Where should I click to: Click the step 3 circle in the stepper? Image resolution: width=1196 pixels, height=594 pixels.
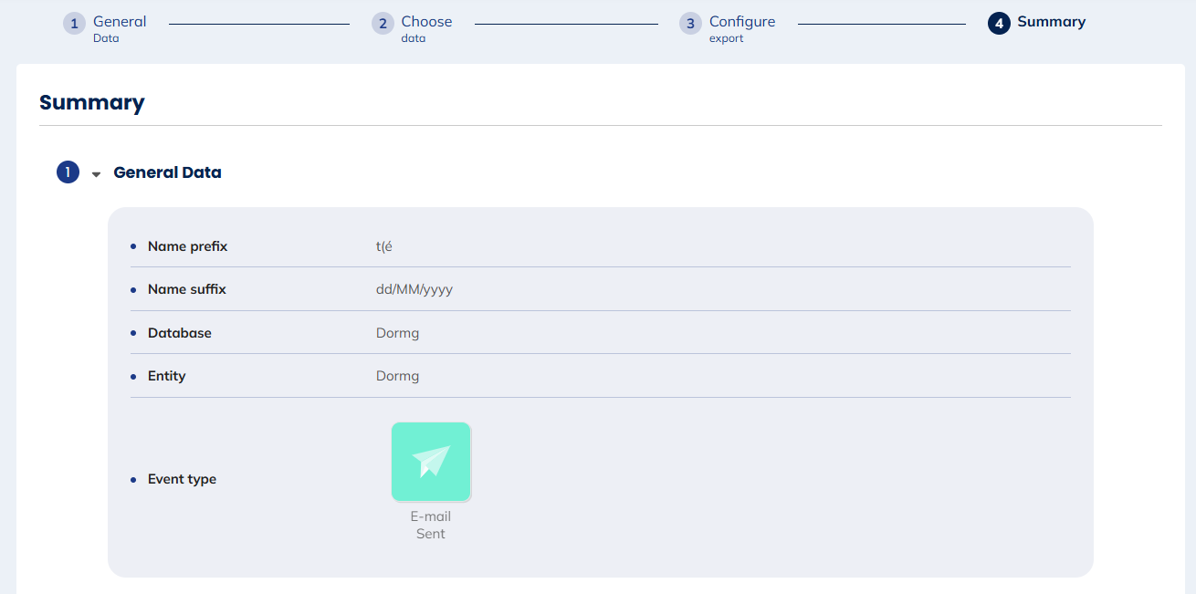click(690, 24)
